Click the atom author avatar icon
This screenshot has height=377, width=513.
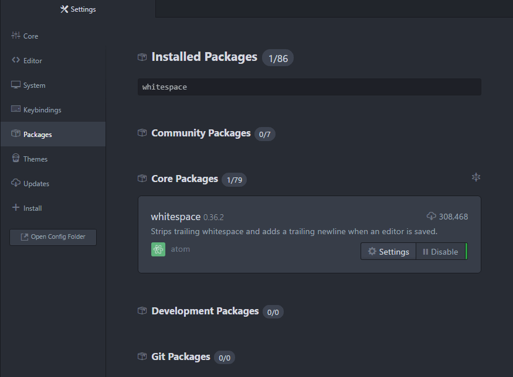[x=158, y=249]
